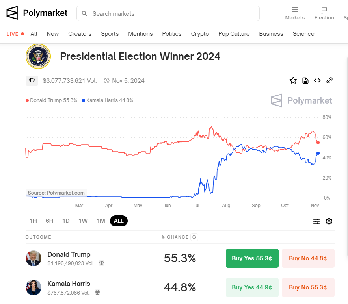
Task: Click the embed code icon
Action: 317,81
